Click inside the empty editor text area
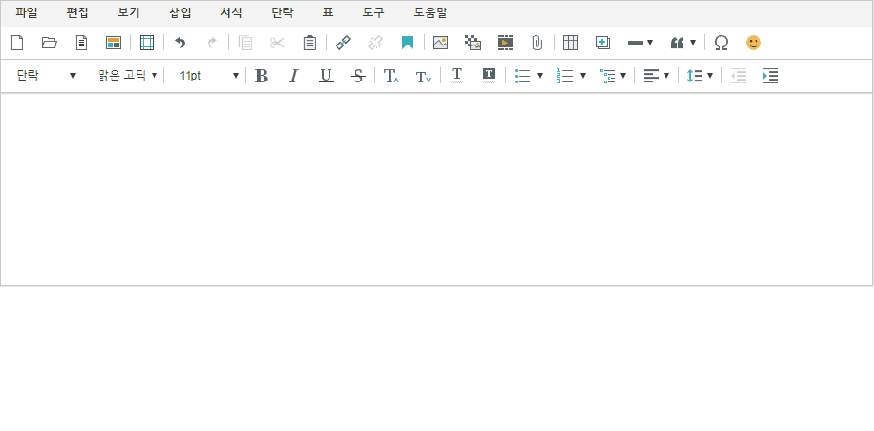 click(436, 189)
